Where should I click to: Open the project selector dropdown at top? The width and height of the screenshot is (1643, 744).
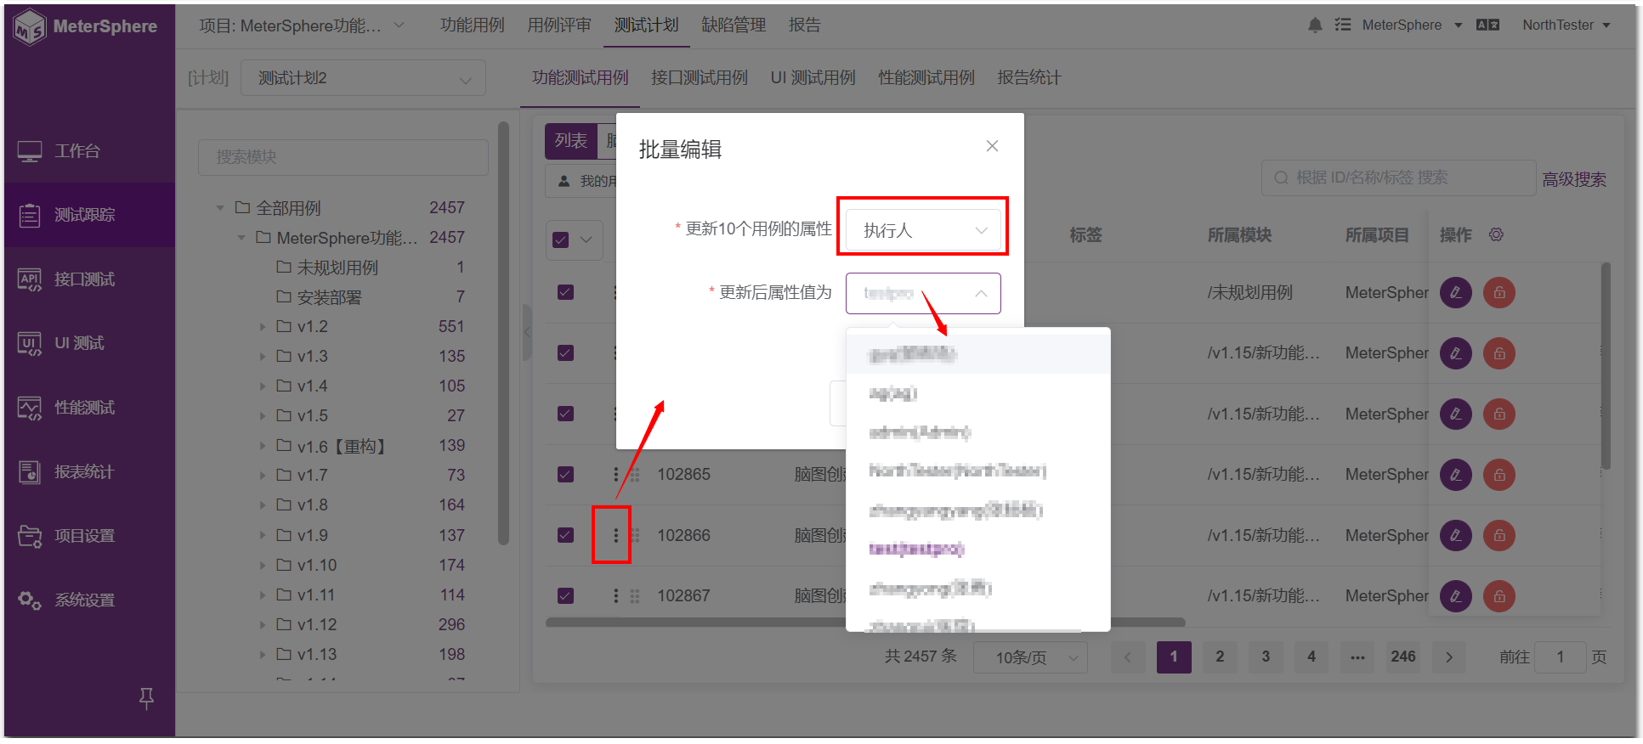(x=302, y=25)
